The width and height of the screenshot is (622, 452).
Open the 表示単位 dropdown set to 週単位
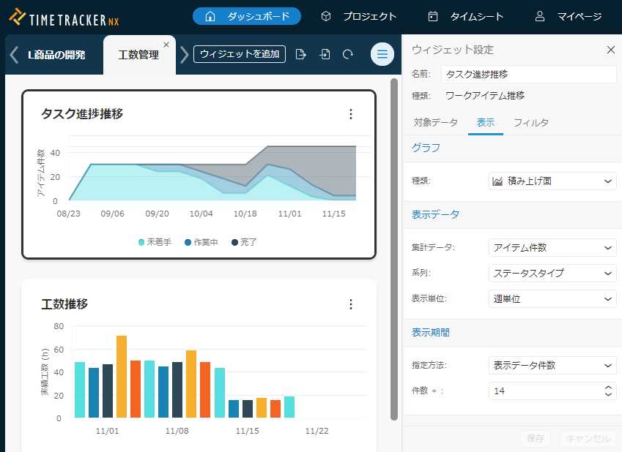552,299
